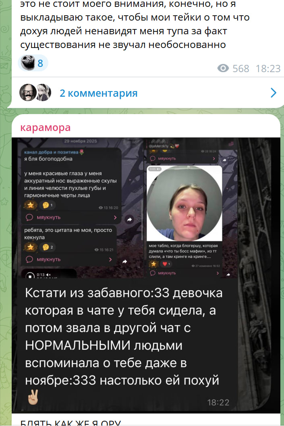Image resolution: width=284 pixels, height=426 pixels.
Task: Click the eye views icon beside 568
Action: (x=223, y=68)
